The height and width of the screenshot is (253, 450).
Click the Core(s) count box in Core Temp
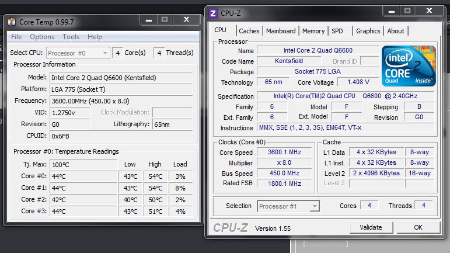118,53
